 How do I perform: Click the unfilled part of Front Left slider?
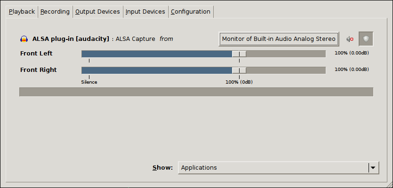pos(285,54)
